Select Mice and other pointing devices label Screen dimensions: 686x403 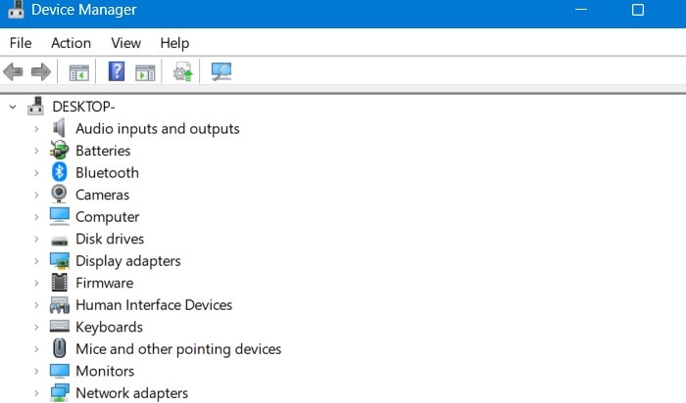tap(178, 349)
